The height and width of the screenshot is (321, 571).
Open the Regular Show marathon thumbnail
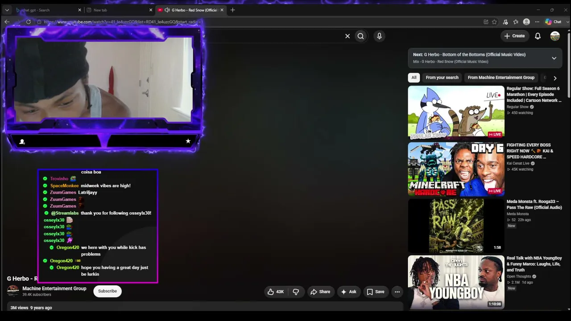pos(456,112)
